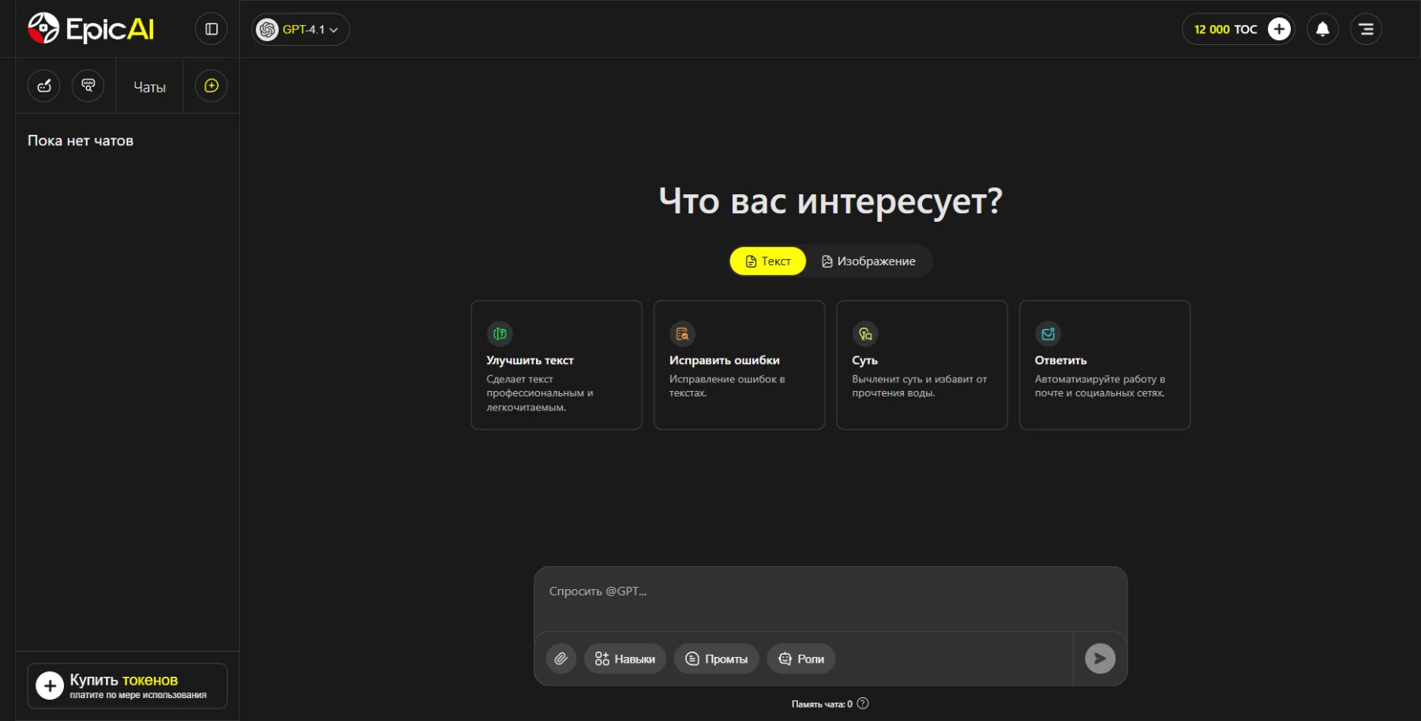The width and height of the screenshot is (1421, 721).
Task: Select the edit/compose icon in the sidebar
Action: click(x=43, y=85)
